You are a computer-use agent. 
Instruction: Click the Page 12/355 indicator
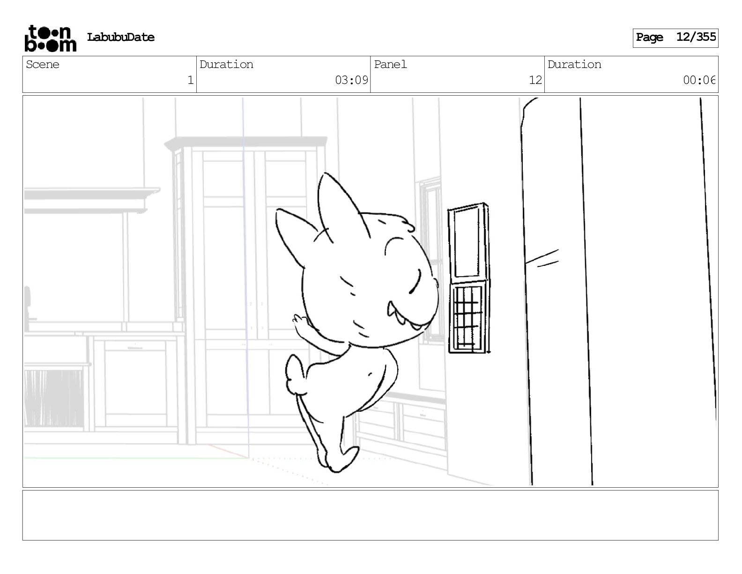pyautogui.click(x=675, y=38)
